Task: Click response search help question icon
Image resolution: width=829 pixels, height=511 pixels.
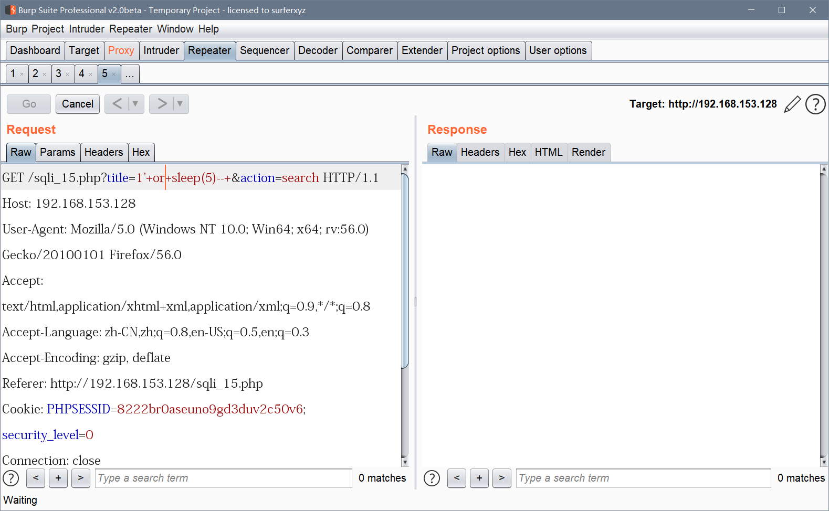Action: (x=432, y=478)
